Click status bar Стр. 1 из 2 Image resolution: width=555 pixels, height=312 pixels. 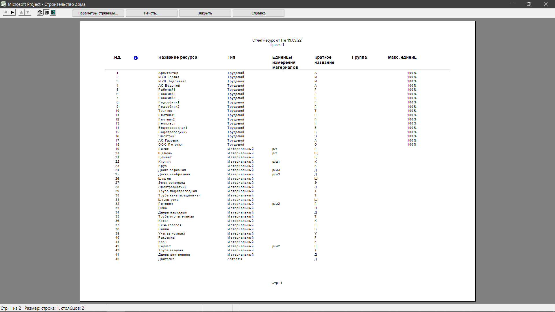[11, 308]
